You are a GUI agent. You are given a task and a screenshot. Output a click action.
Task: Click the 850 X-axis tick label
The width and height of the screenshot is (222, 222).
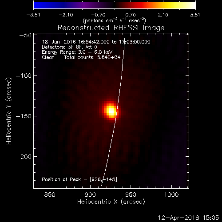(50, 194)
